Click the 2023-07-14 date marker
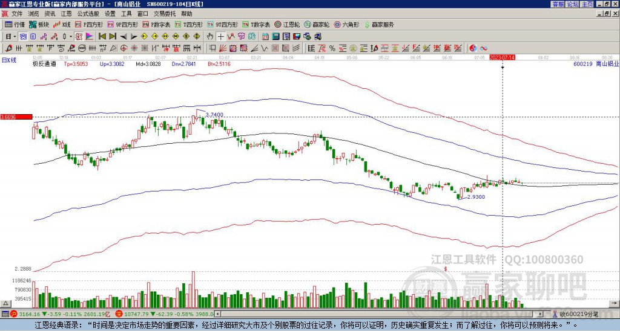Image resolution: width=620 pixels, height=331 pixels. coord(503,57)
